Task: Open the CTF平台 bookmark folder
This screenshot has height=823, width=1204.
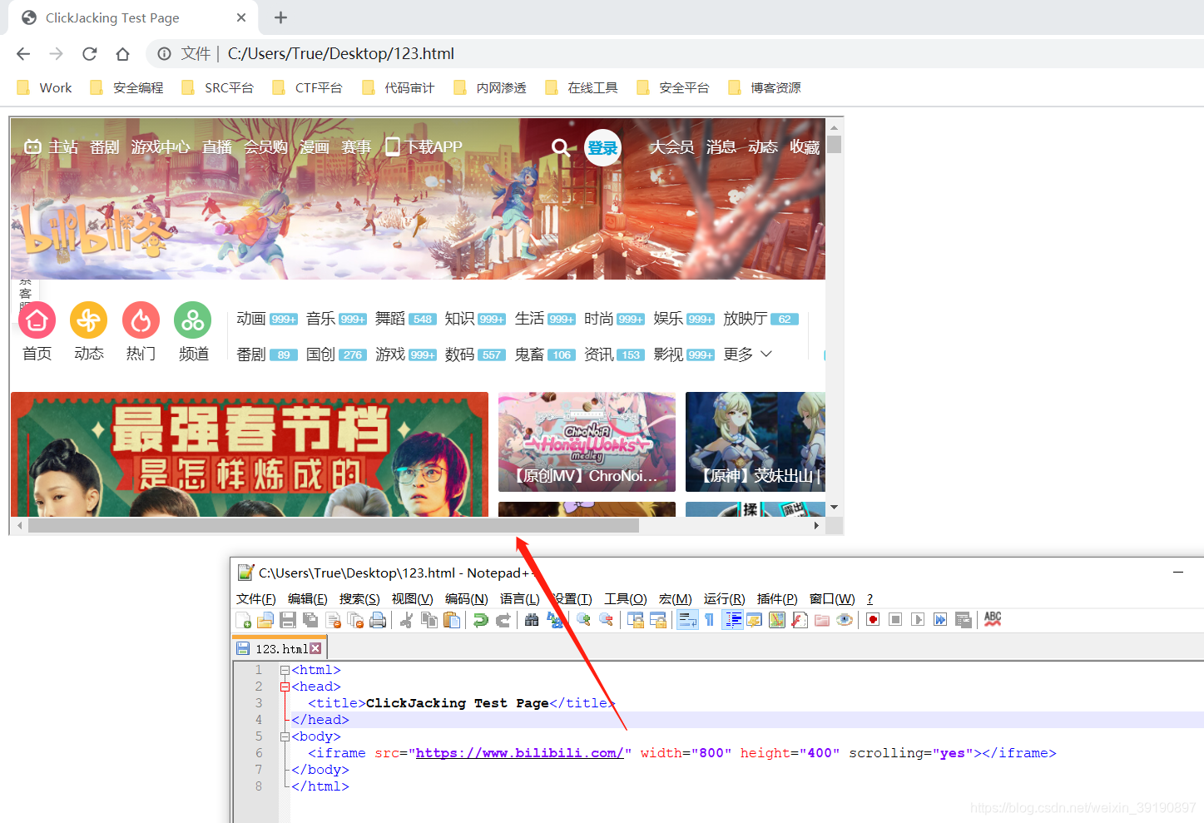Action: pyautogui.click(x=307, y=87)
